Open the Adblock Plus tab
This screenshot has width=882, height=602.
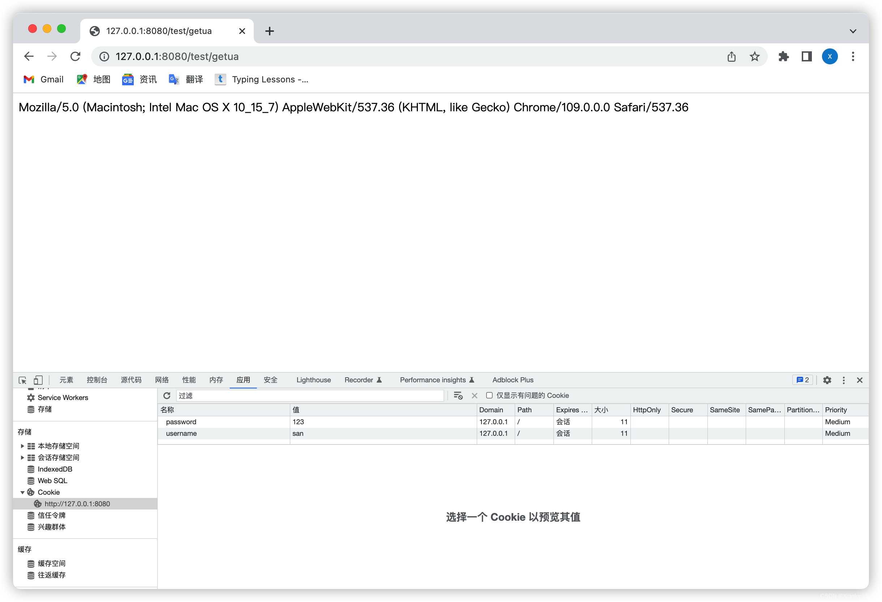click(x=513, y=380)
